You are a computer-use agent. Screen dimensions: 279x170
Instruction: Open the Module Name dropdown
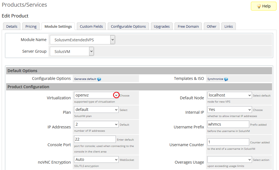point(82,40)
